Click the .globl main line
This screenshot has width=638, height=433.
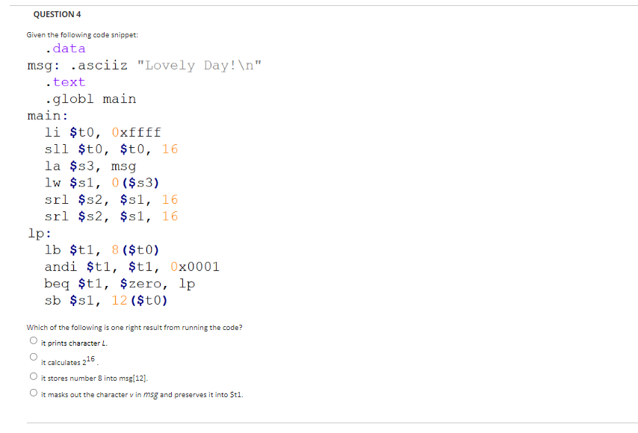tap(91, 98)
